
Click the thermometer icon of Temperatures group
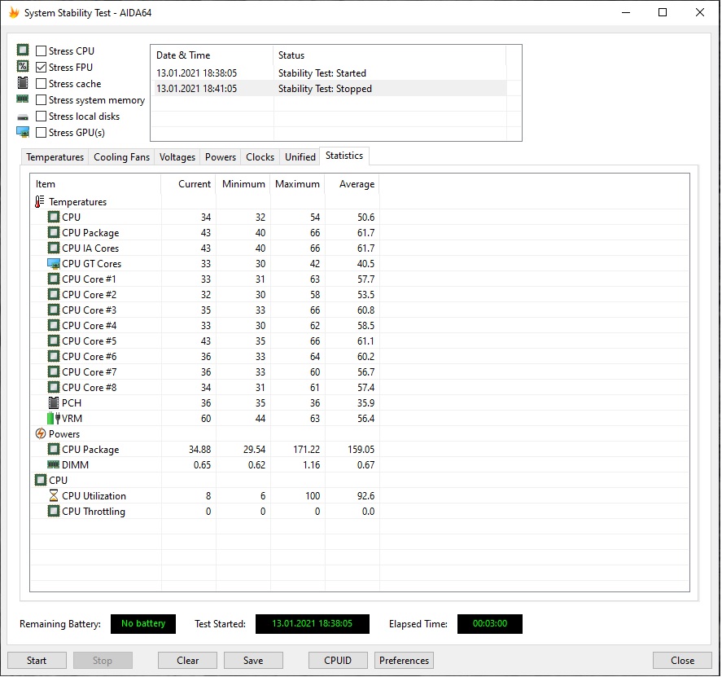pos(40,201)
